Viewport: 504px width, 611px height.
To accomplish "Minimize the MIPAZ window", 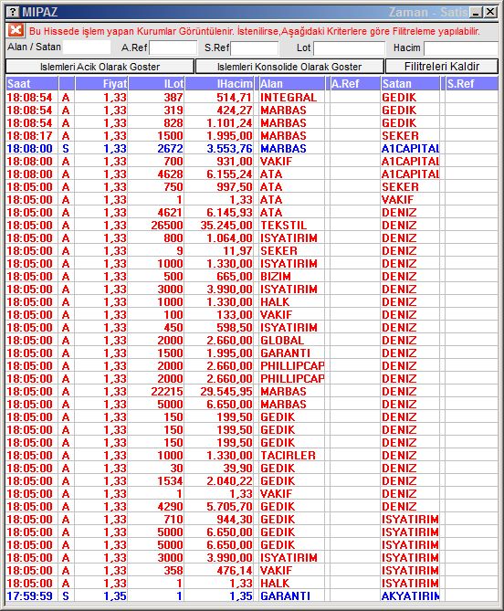I will click(x=476, y=12).
